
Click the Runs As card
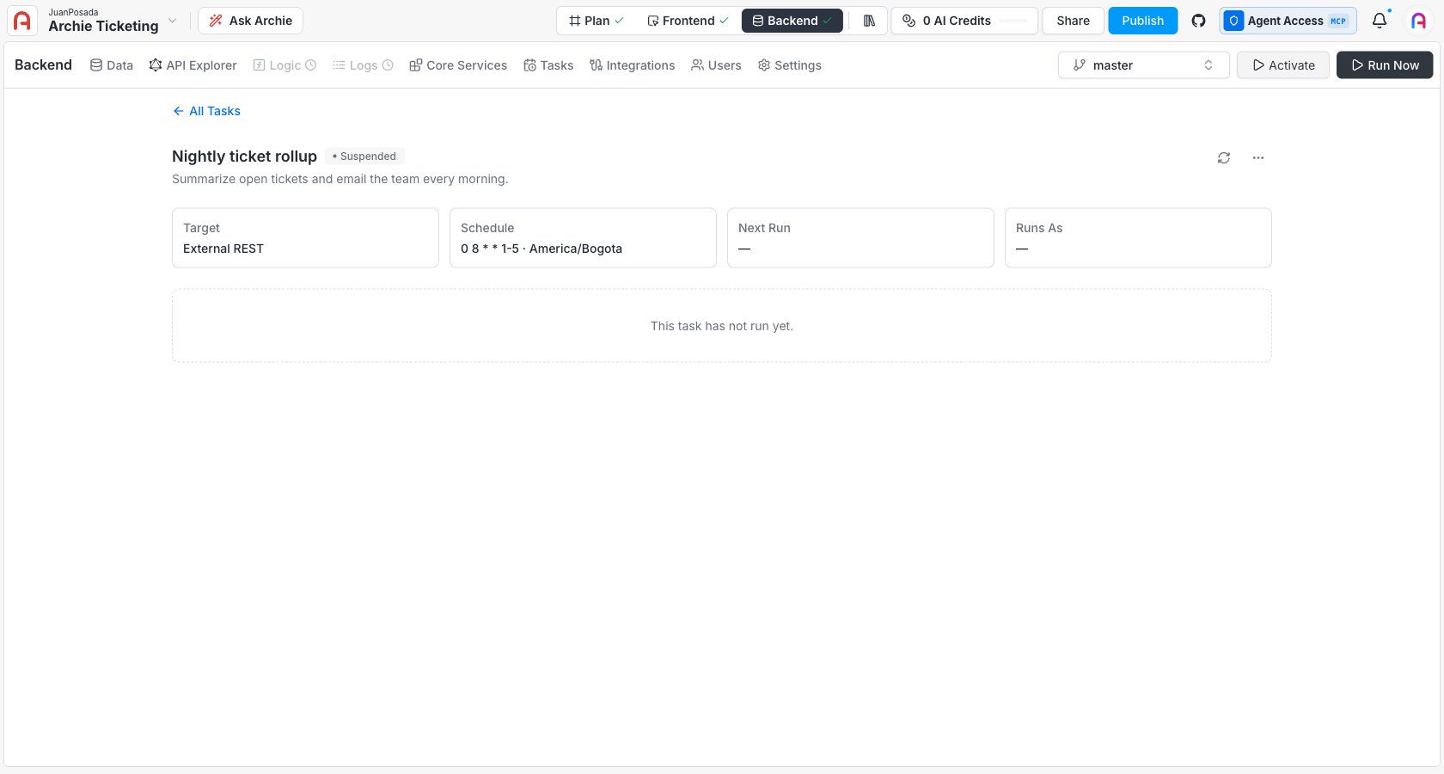pyautogui.click(x=1138, y=237)
